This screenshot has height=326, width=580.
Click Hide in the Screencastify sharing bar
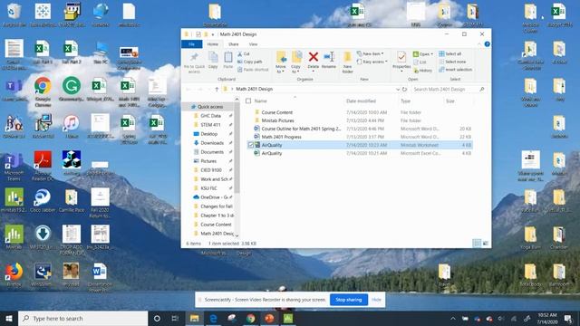click(377, 300)
